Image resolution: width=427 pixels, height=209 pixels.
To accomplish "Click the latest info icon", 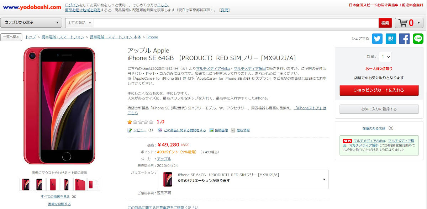I will pyautogui.click(x=233, y=130).
